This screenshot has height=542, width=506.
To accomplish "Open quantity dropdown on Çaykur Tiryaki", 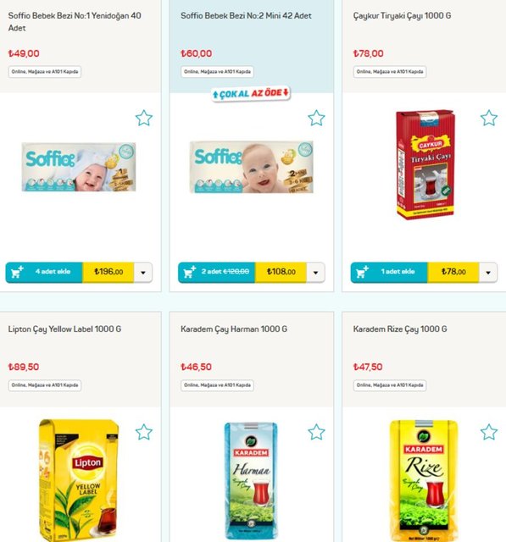I will click(x=488, y=273).
